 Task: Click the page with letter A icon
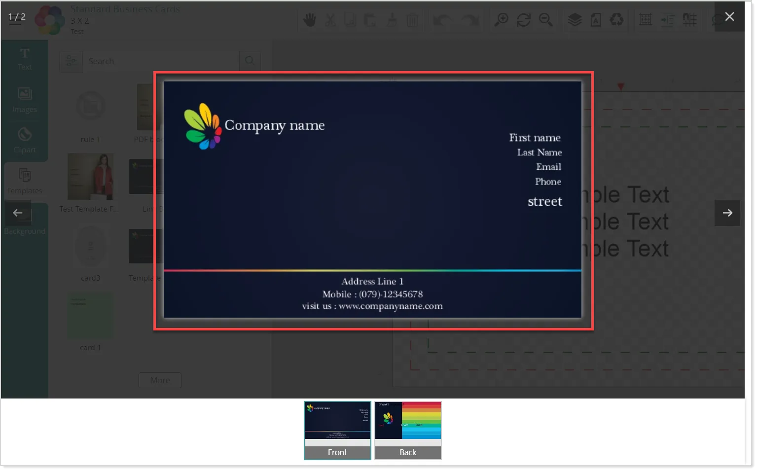point(596,20)
